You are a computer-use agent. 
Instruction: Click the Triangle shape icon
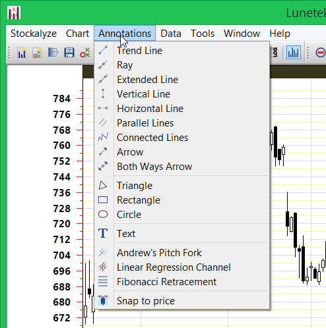[103, 185]
